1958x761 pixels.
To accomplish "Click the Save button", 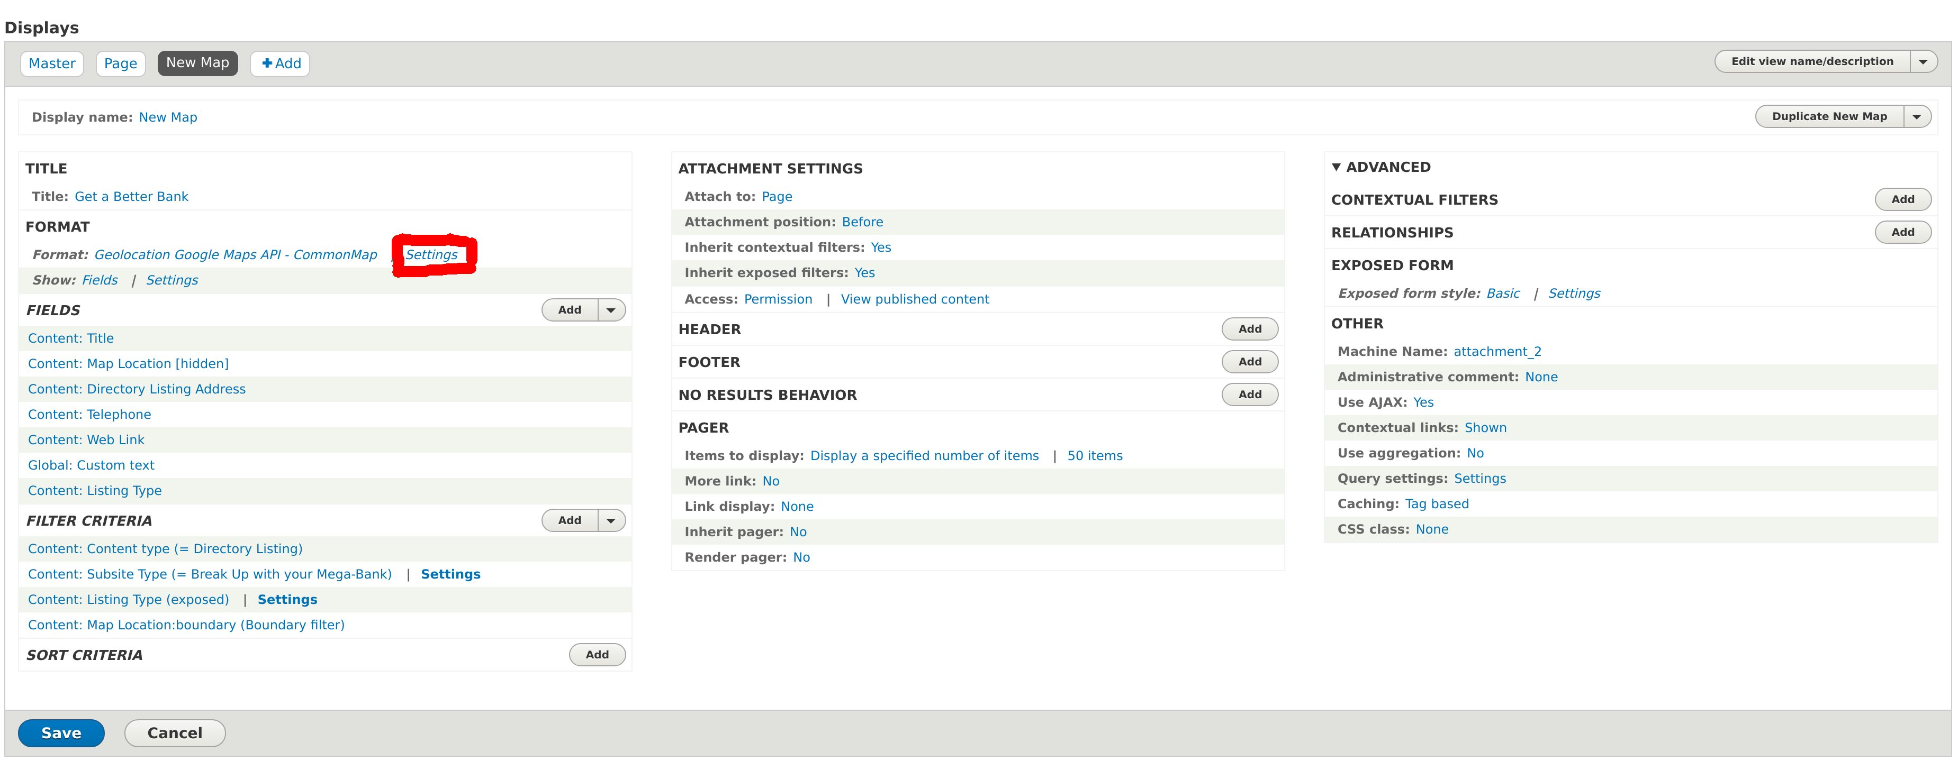I will [61, 733].
